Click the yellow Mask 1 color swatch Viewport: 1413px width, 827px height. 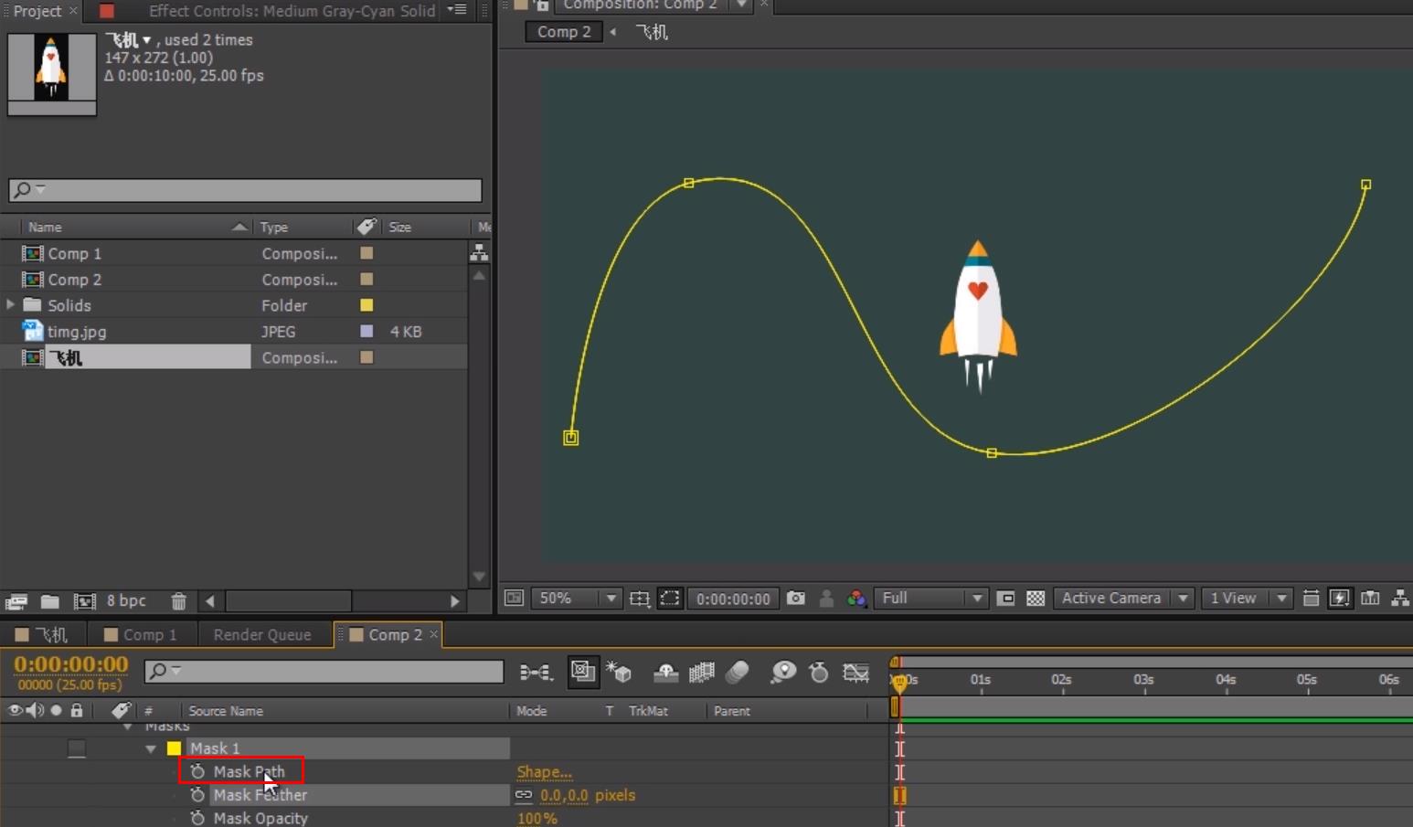pos(174,748)
